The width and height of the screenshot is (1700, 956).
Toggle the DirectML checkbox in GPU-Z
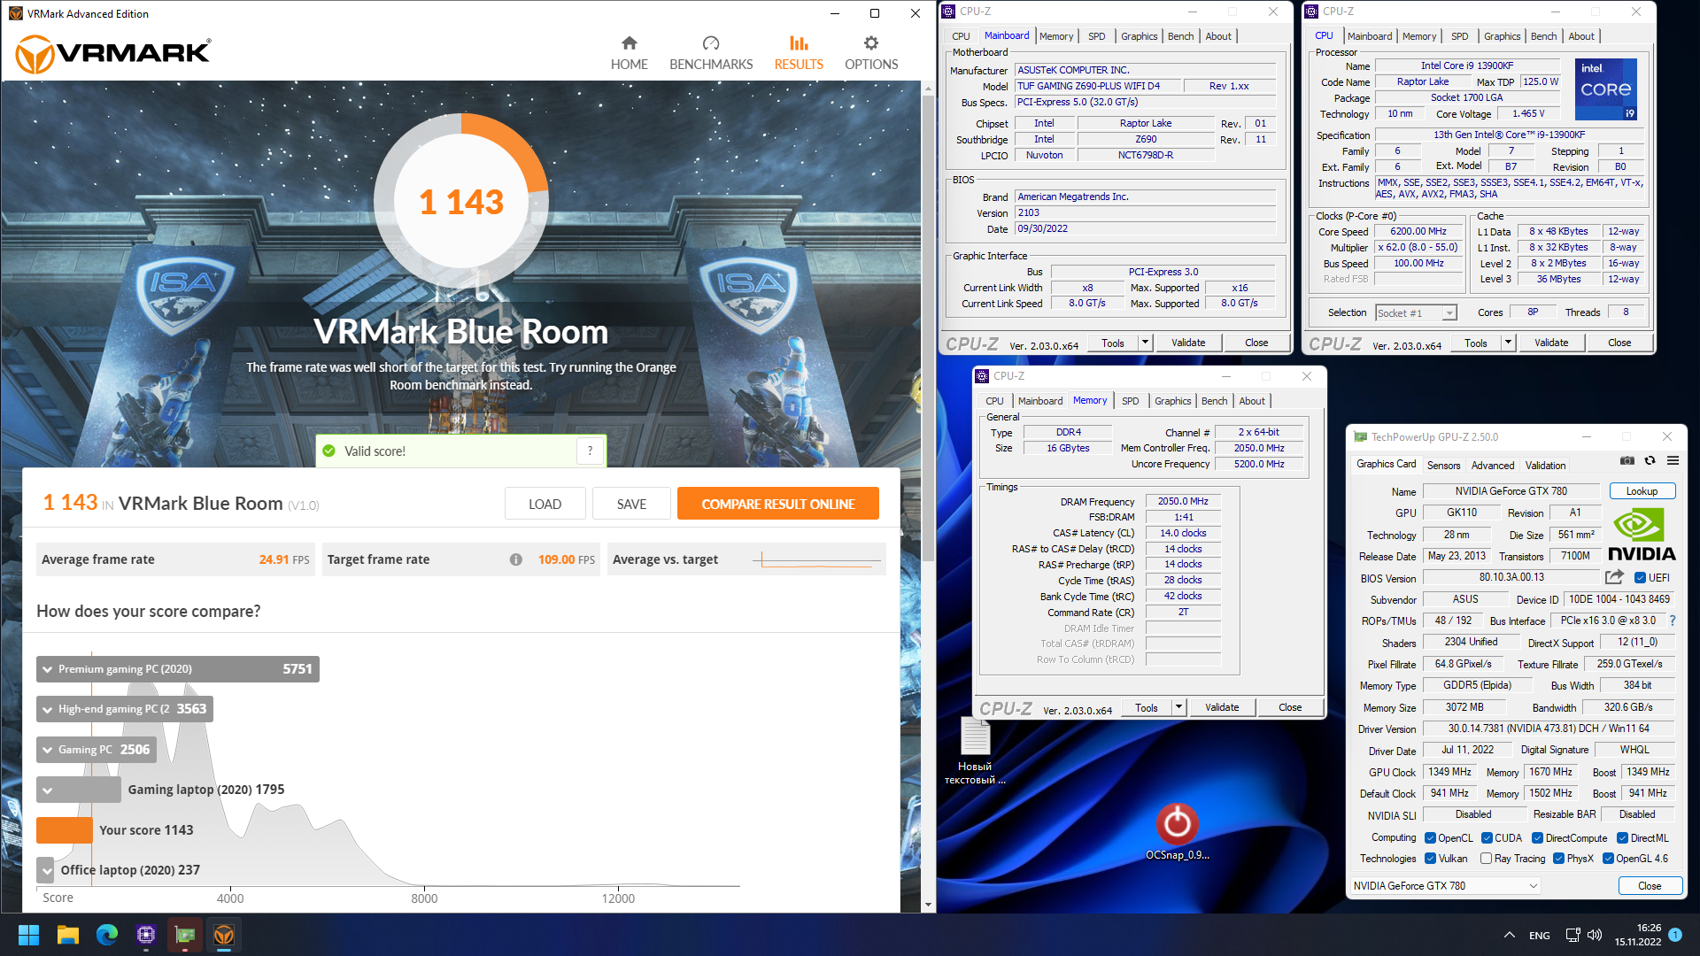pyautogui.click(x=1622, y=838)
